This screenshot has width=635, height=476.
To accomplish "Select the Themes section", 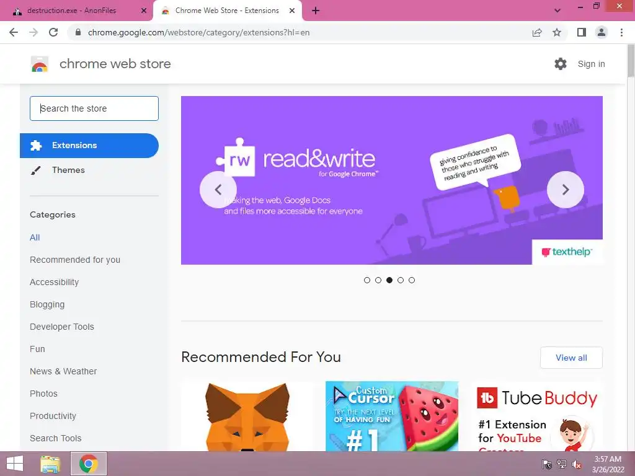I will click(68, 170).
